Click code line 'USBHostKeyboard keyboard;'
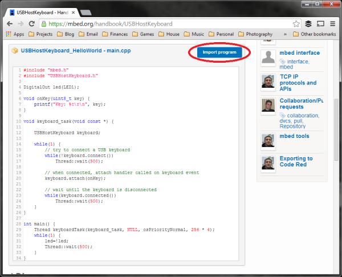This screenshot has height=277, width=342. pos(67,133)
